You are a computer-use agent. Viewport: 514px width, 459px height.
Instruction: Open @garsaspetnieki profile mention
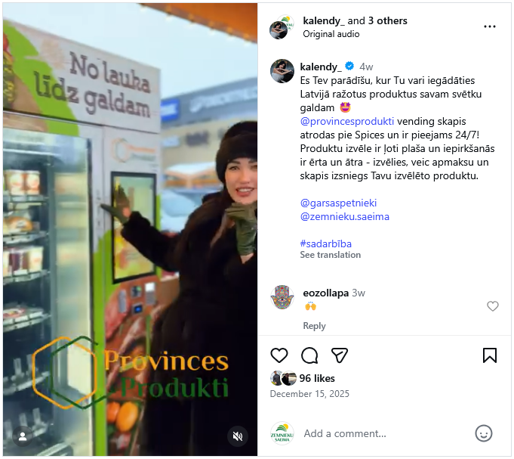coord(338,203)
